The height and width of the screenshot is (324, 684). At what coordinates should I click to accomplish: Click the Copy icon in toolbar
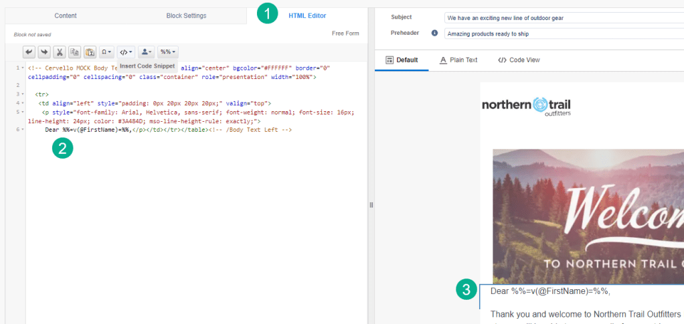click(x=74, y=52)
